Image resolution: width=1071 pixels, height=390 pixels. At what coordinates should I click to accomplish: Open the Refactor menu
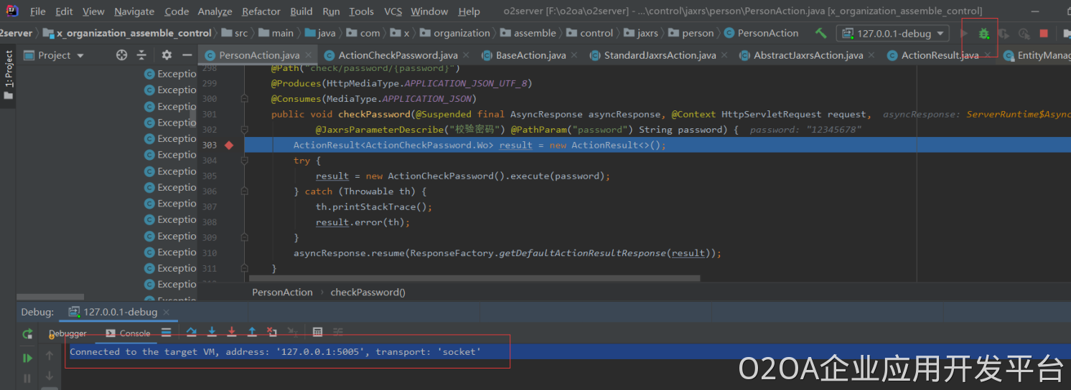(261, 11)
